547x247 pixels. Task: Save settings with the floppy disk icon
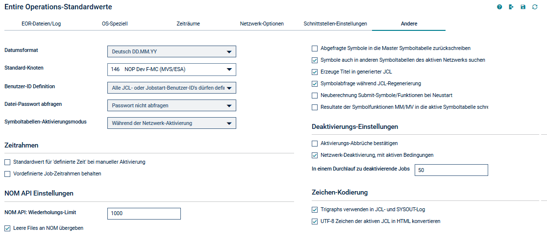(x=523, y=7)
